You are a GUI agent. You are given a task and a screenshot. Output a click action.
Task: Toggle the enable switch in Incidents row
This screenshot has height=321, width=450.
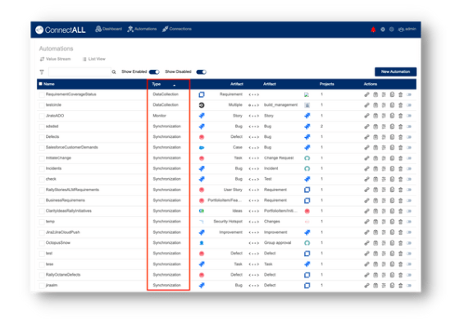tap(409, 168)
